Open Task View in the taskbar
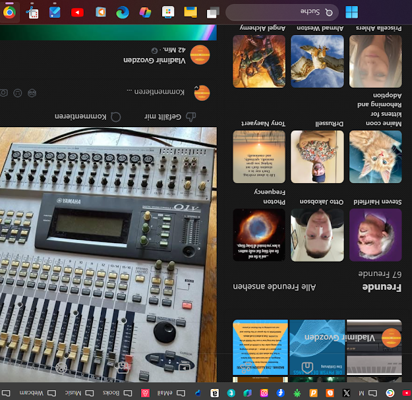 (213, 13)
